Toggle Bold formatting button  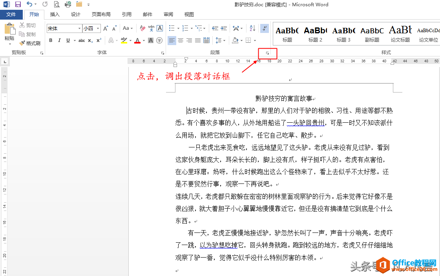coord(51,40)
